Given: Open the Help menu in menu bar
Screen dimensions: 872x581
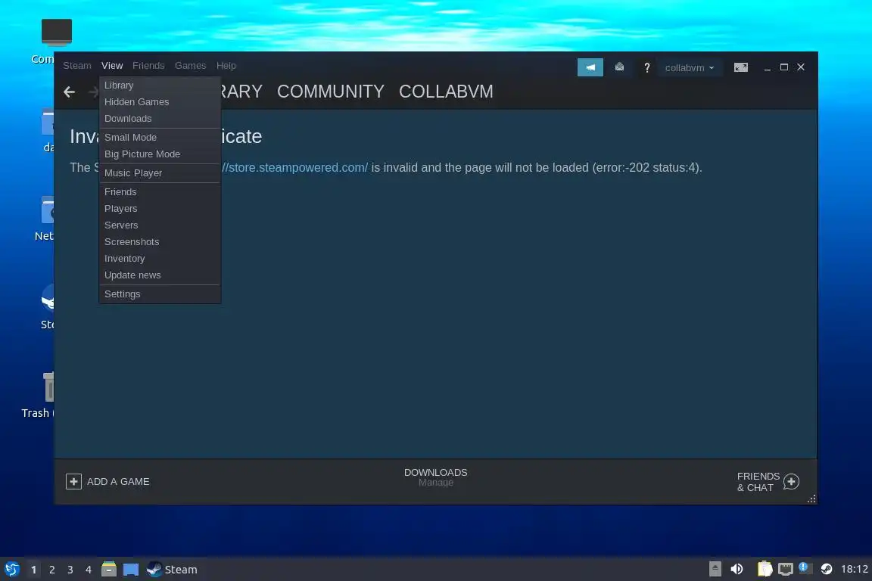Looking at the screenshot, I should (226, 66).
